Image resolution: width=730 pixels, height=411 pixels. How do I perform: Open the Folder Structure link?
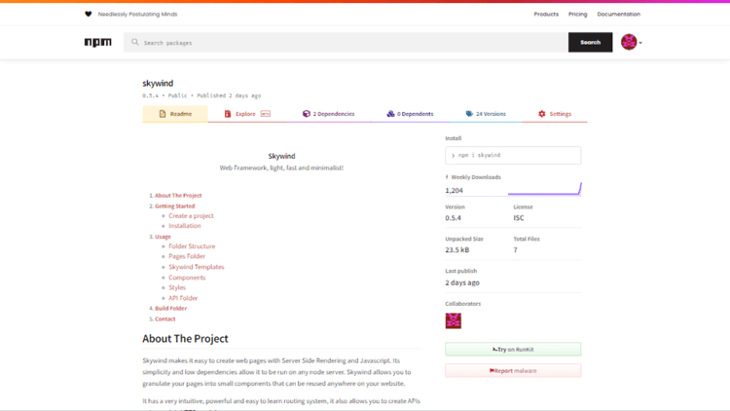tap(192, 246)
